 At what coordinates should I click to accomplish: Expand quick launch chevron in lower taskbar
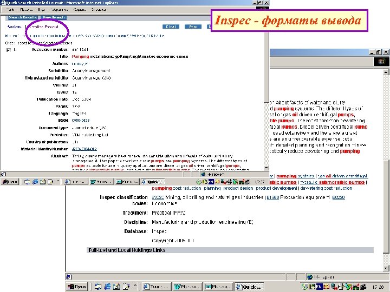tap(135, 286)
